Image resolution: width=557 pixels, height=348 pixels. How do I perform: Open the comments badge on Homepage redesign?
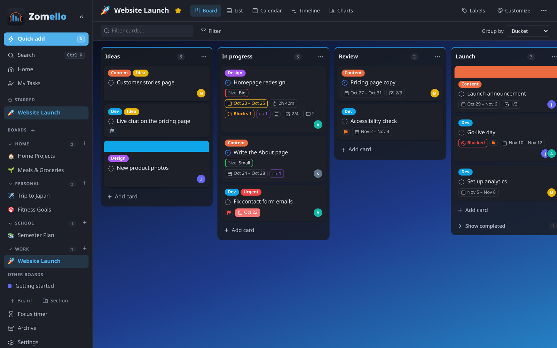310,114
